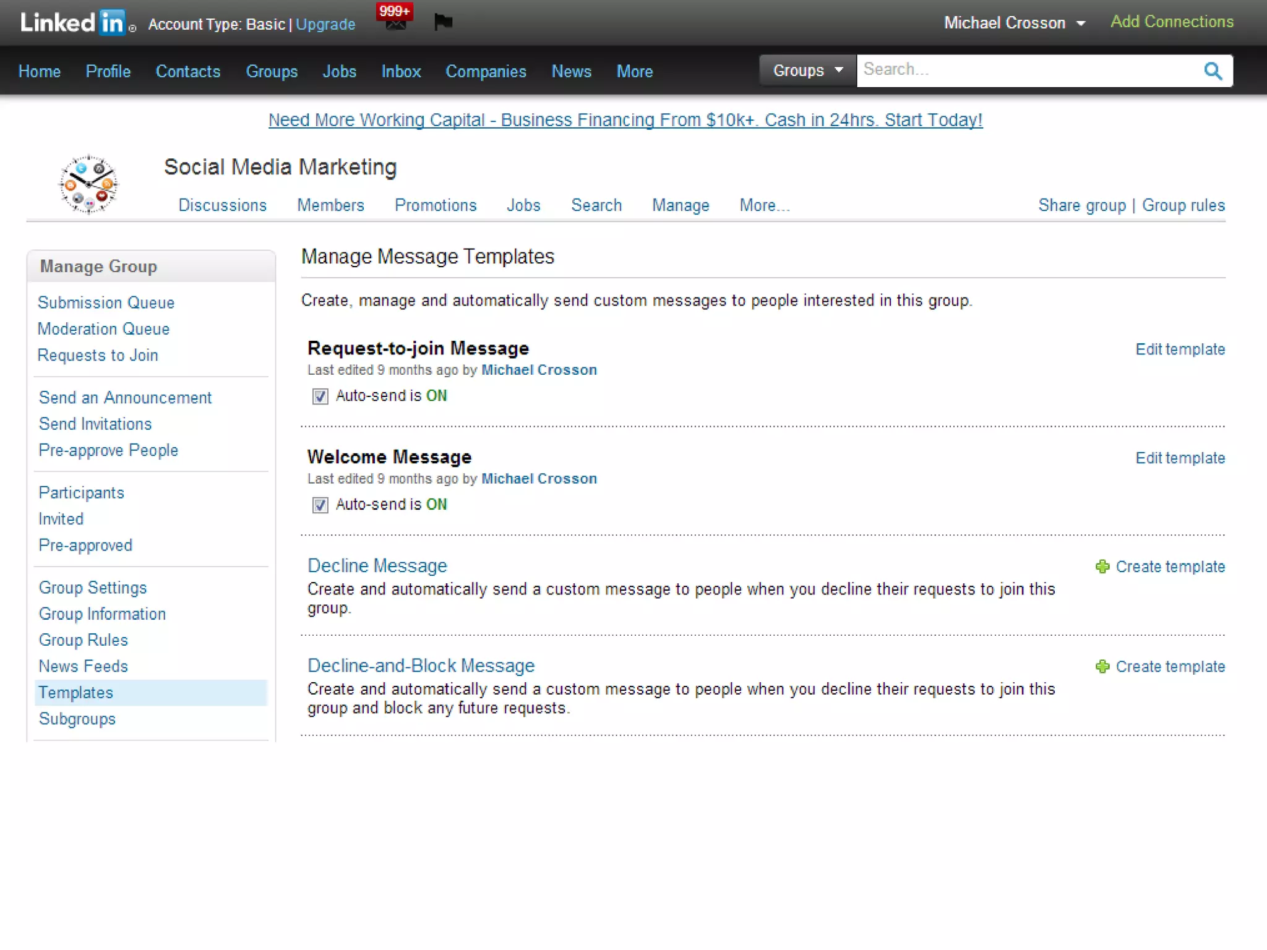
Task: Click the flag notifications icon
Action: [443, 22]
